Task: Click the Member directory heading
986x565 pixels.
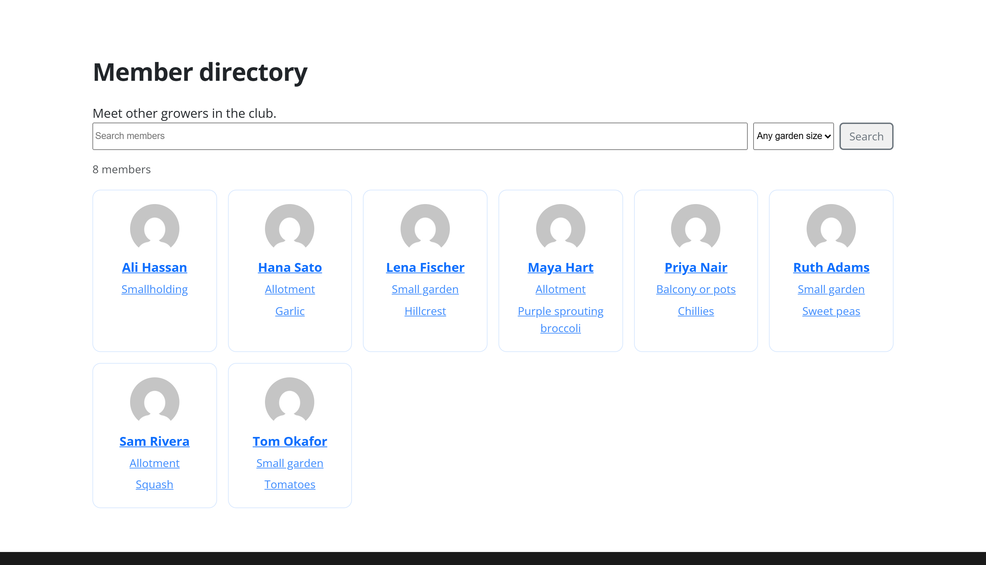Action: click(x=200, y=72)
